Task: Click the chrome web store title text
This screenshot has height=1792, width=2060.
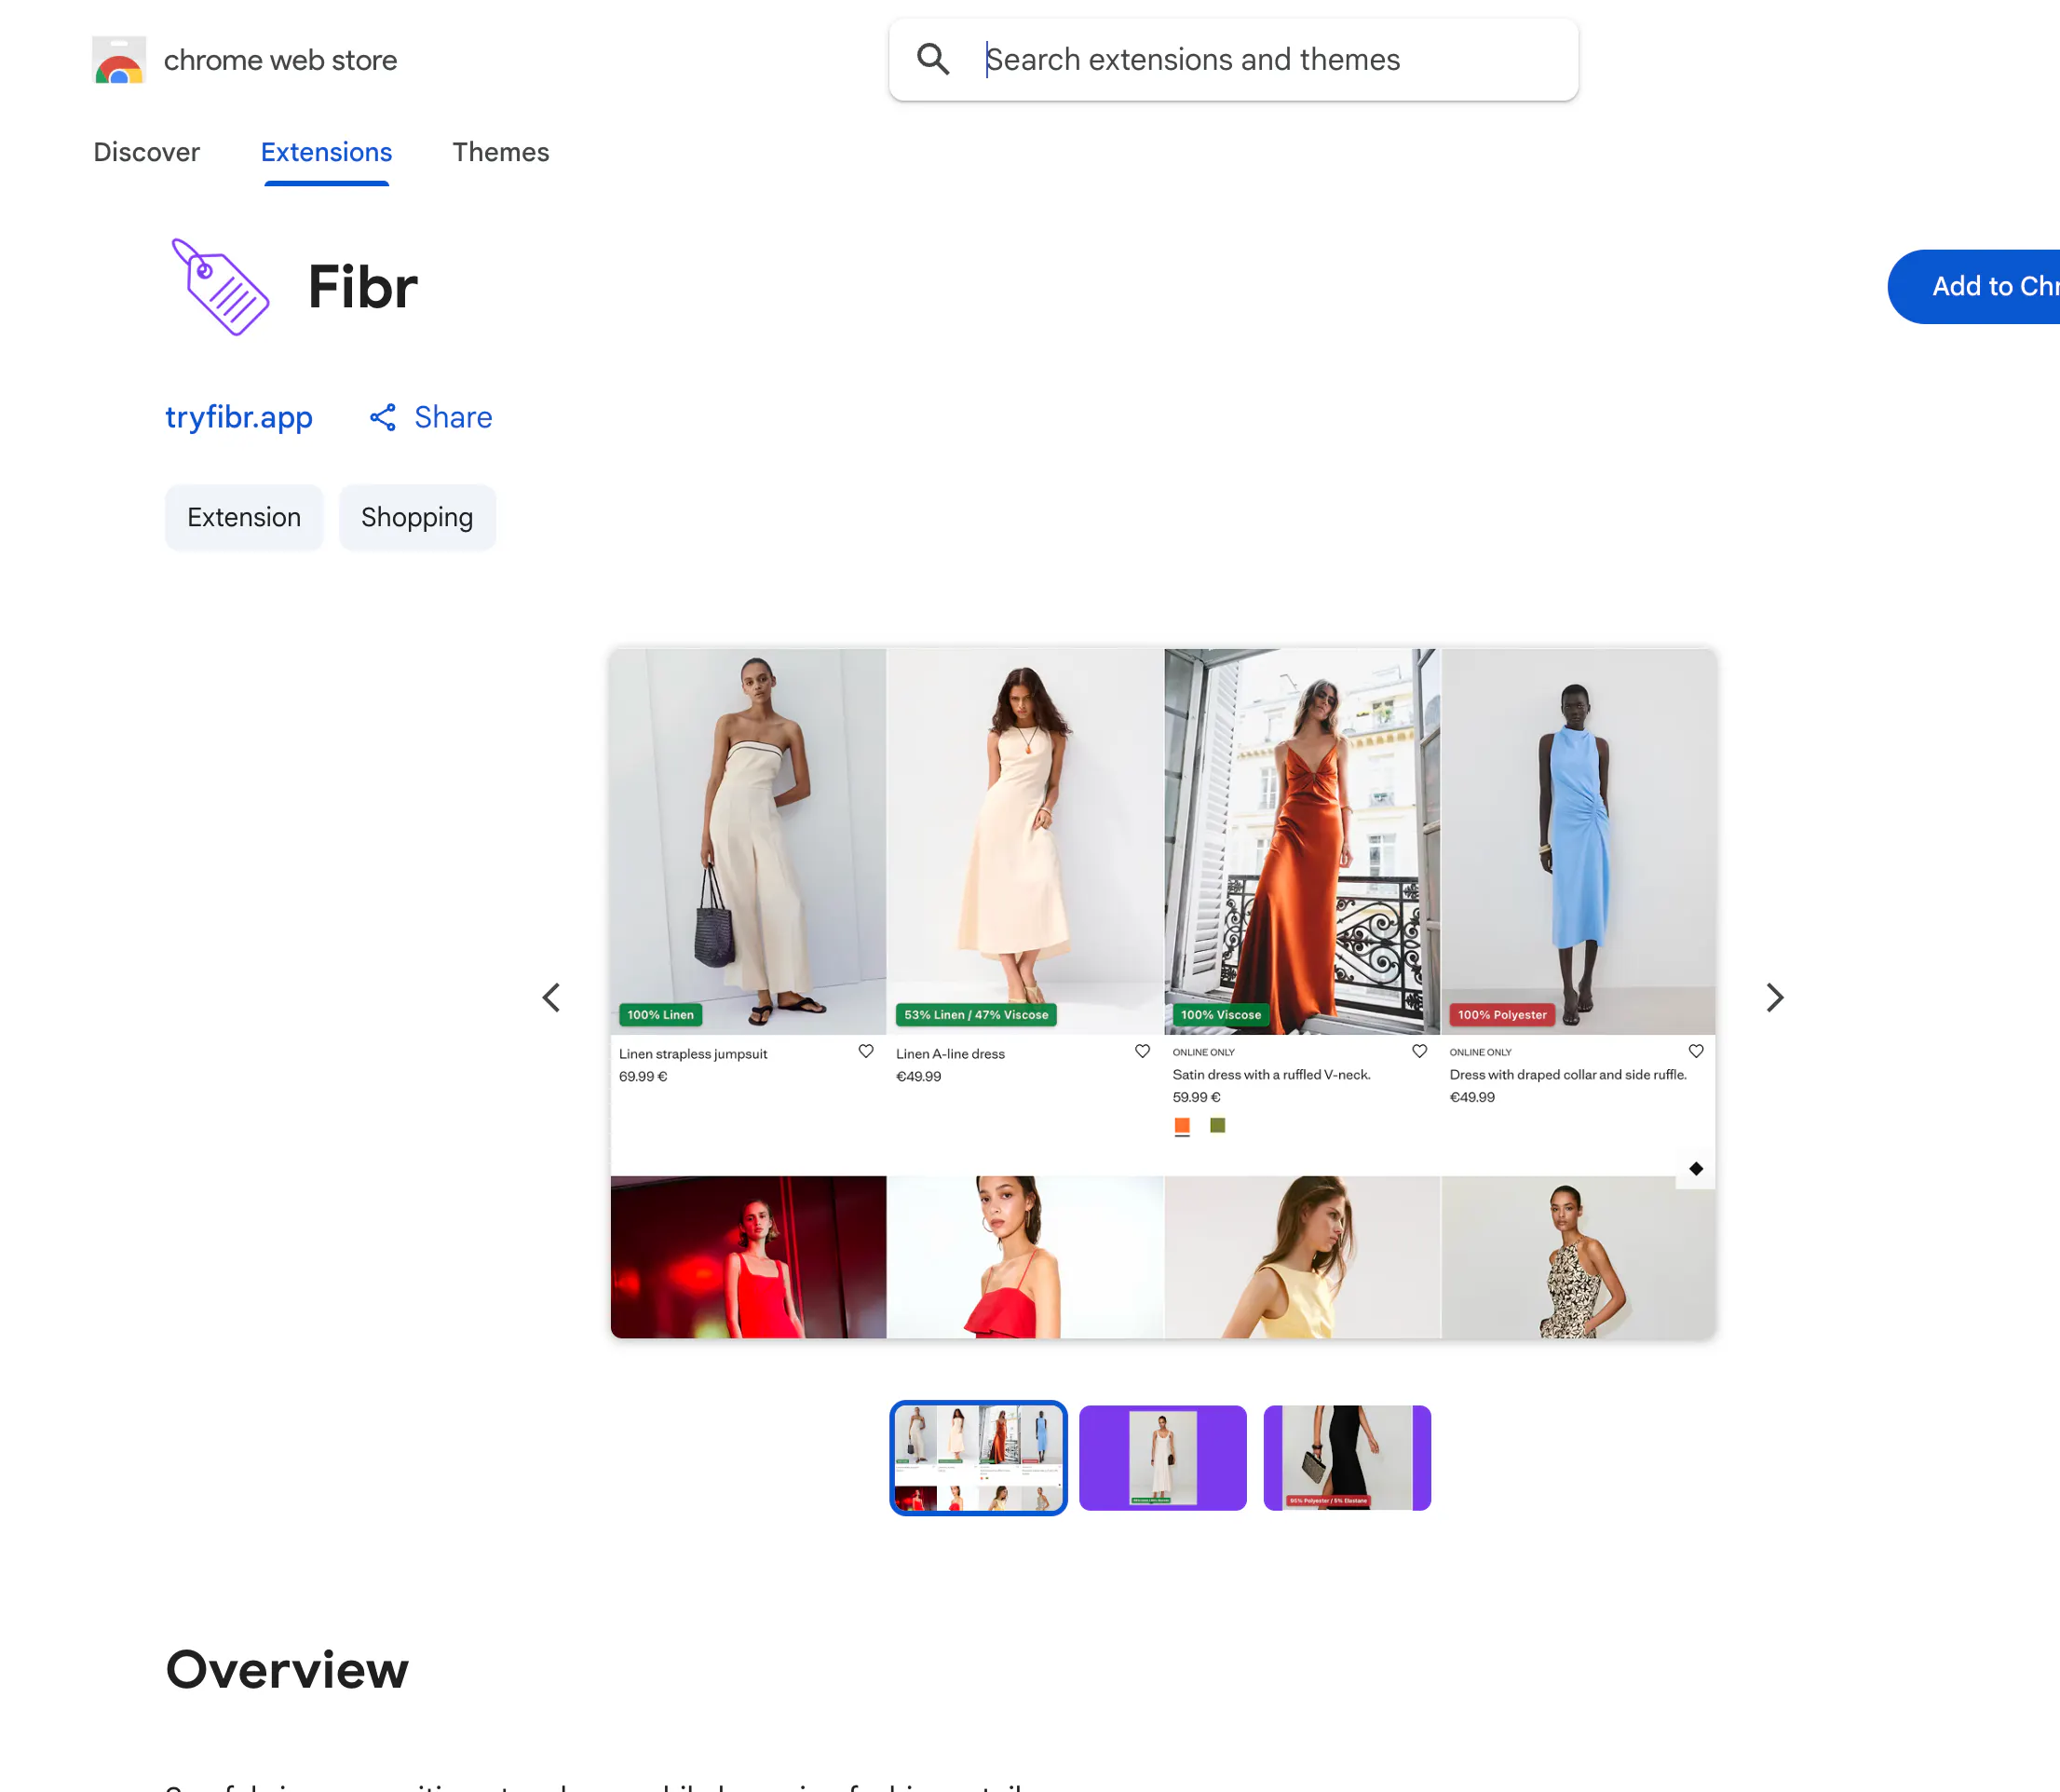Action: click(281, 60)
